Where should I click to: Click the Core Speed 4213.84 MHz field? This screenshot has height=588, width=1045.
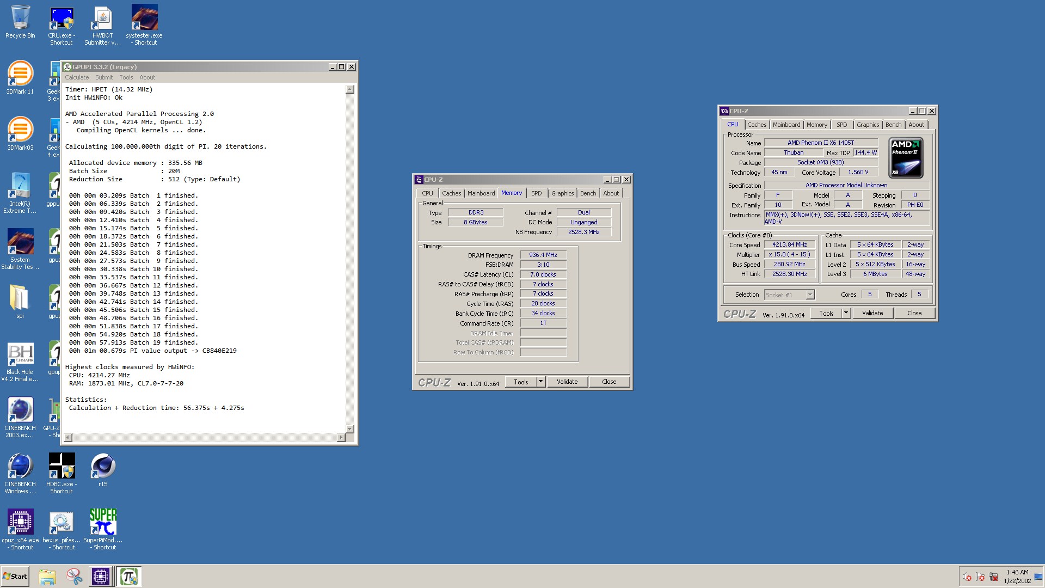click(790, 244)
